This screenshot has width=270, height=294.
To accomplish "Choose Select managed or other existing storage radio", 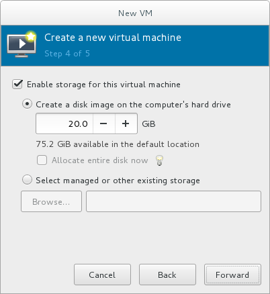I will pyautogui.click(x=27, y=180).
